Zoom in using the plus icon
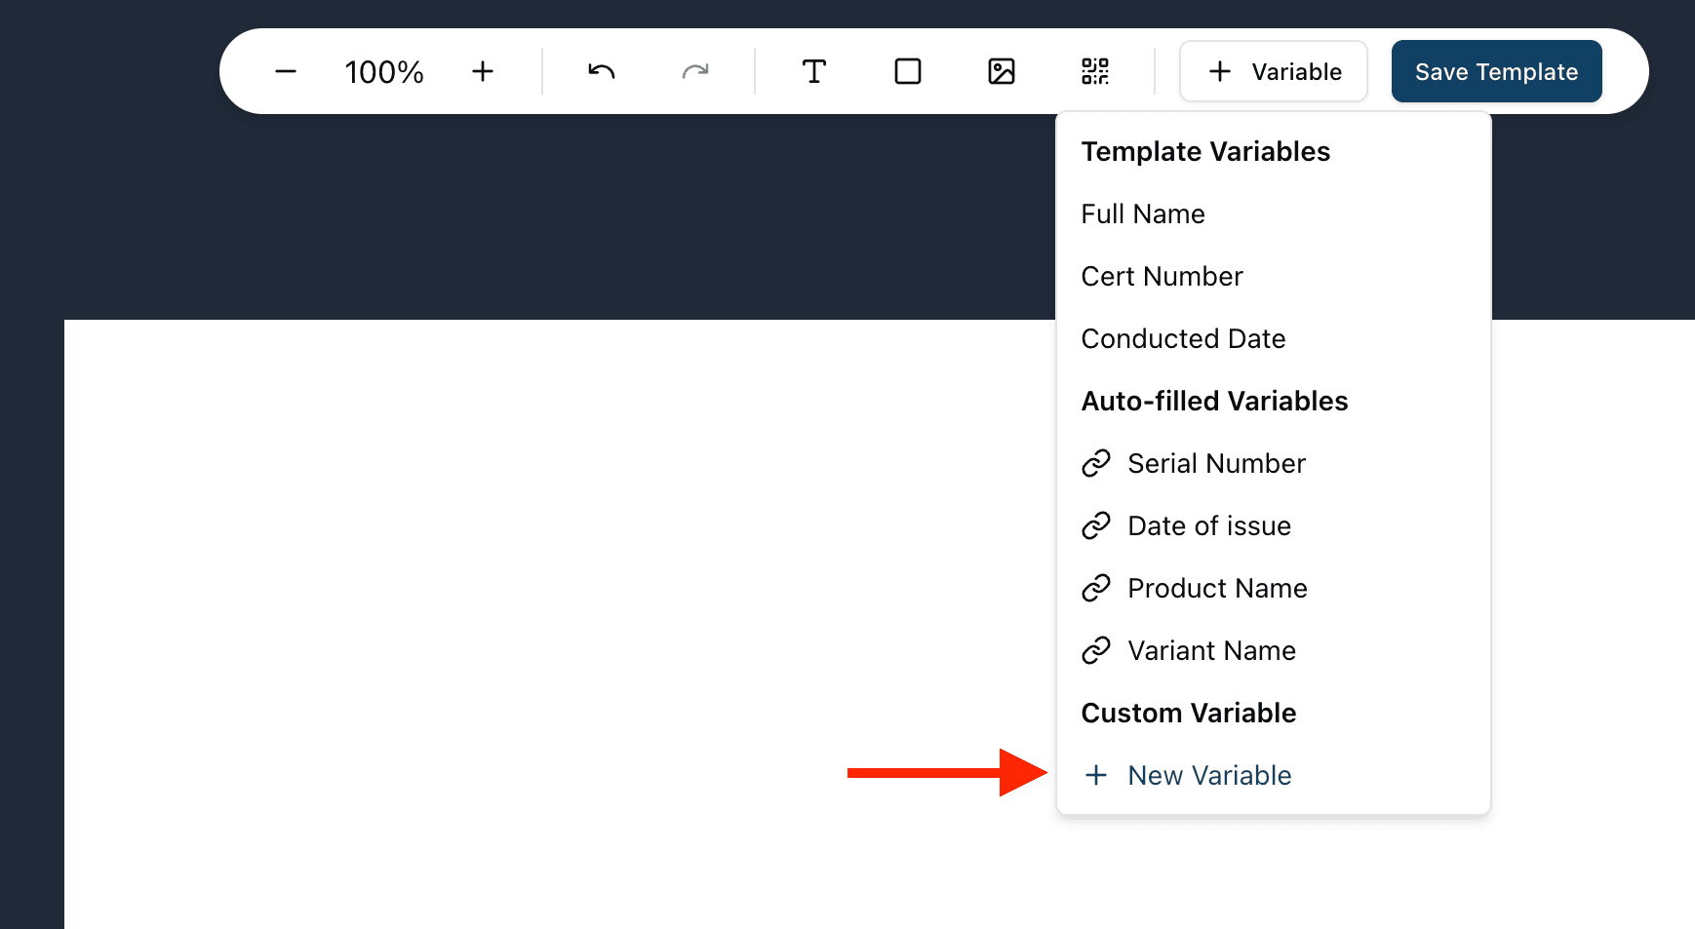Viewport: 1695px width, 929px height. coord(483,70)
